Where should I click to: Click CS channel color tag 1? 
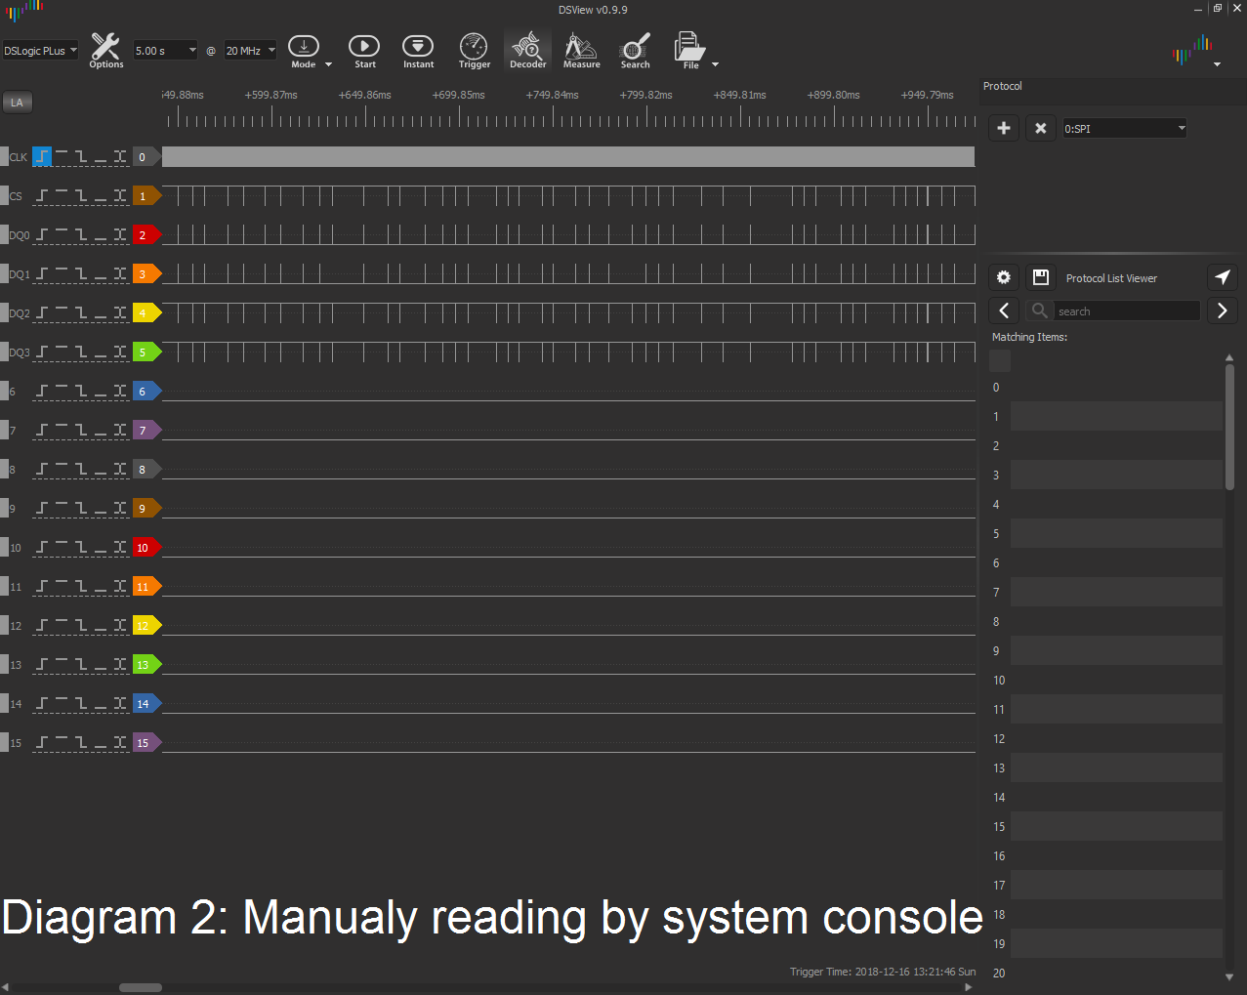[x=145, y=195]
